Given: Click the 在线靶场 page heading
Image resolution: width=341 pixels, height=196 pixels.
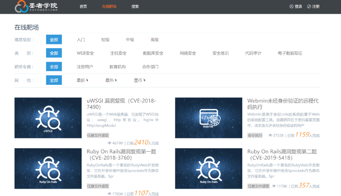Looking at the screenshot, I should point(26,27).
